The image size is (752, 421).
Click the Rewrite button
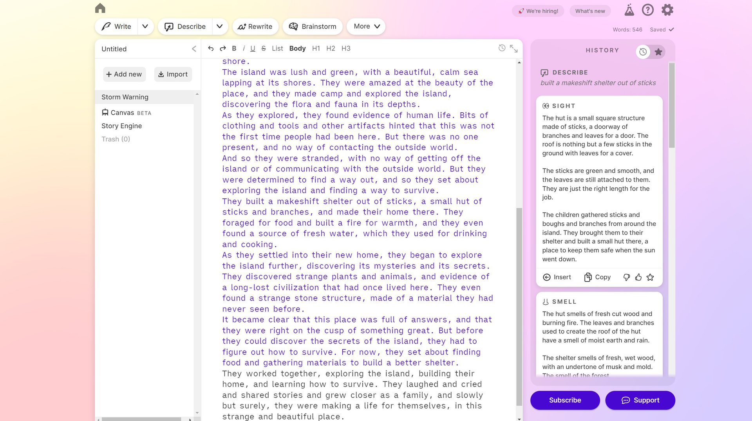pyautogui.click(x=255, y=27)
